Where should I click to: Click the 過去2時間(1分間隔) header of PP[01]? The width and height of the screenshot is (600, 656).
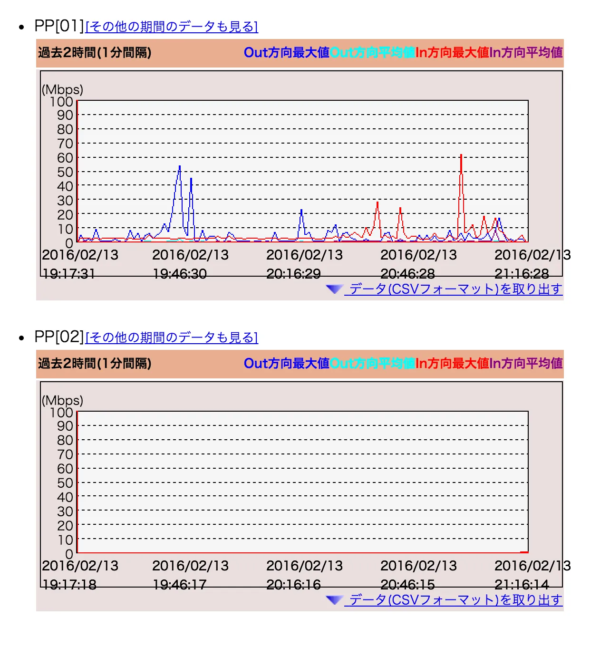coord(93,53)
